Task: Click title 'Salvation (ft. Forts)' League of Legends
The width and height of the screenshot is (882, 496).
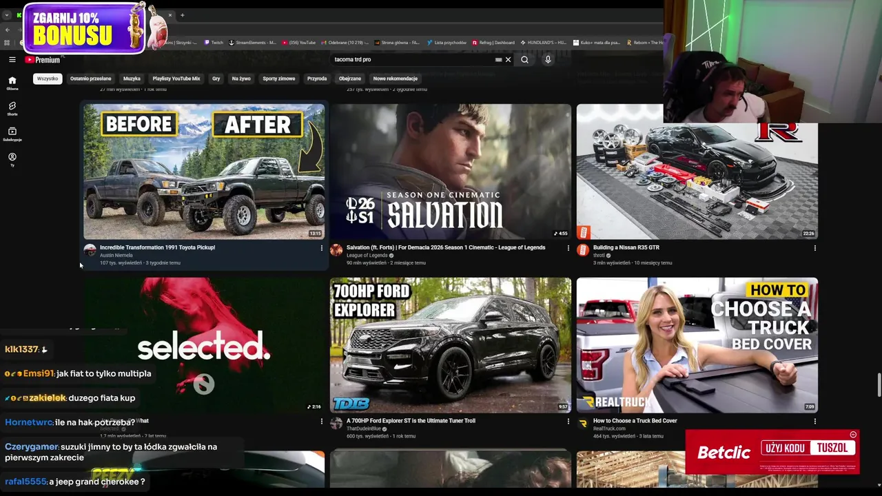Action: click(446, 247)
